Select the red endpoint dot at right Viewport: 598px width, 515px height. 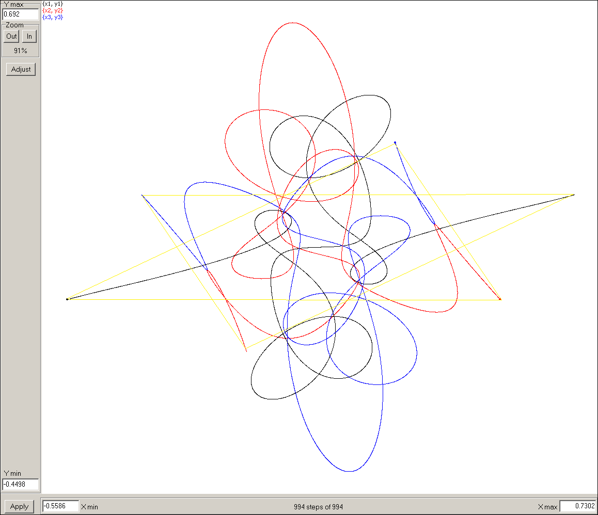point(499,299)
